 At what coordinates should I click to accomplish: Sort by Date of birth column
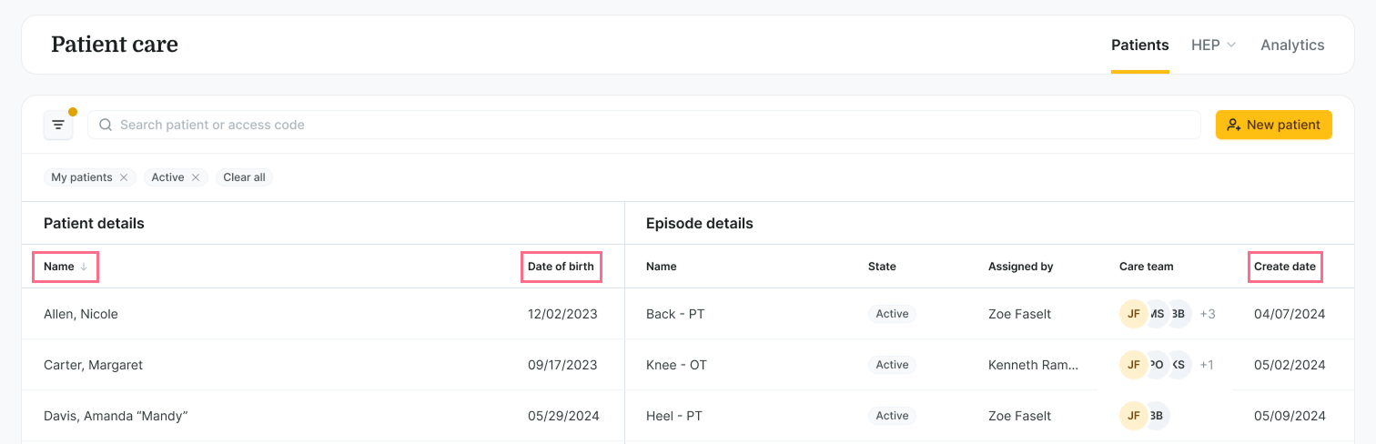[561, 267]
